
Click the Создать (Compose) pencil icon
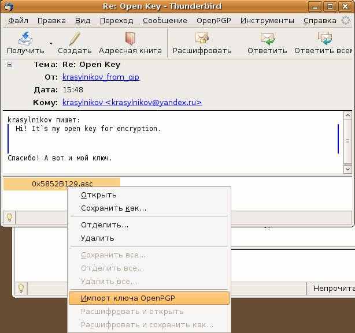point(75,39)
